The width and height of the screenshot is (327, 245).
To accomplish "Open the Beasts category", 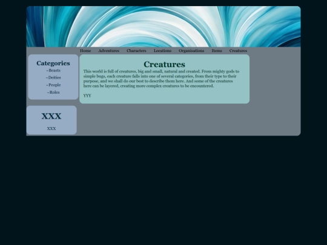I will 53,70.
